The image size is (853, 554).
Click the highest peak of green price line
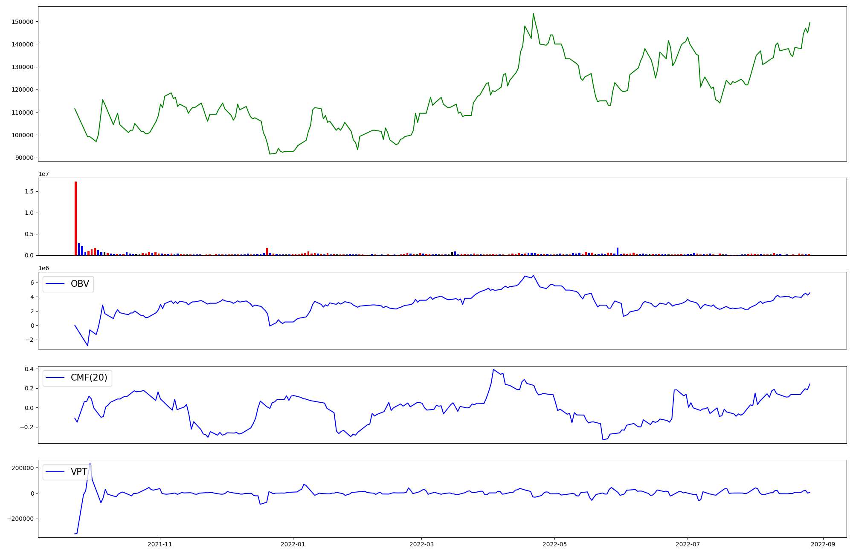533,14
